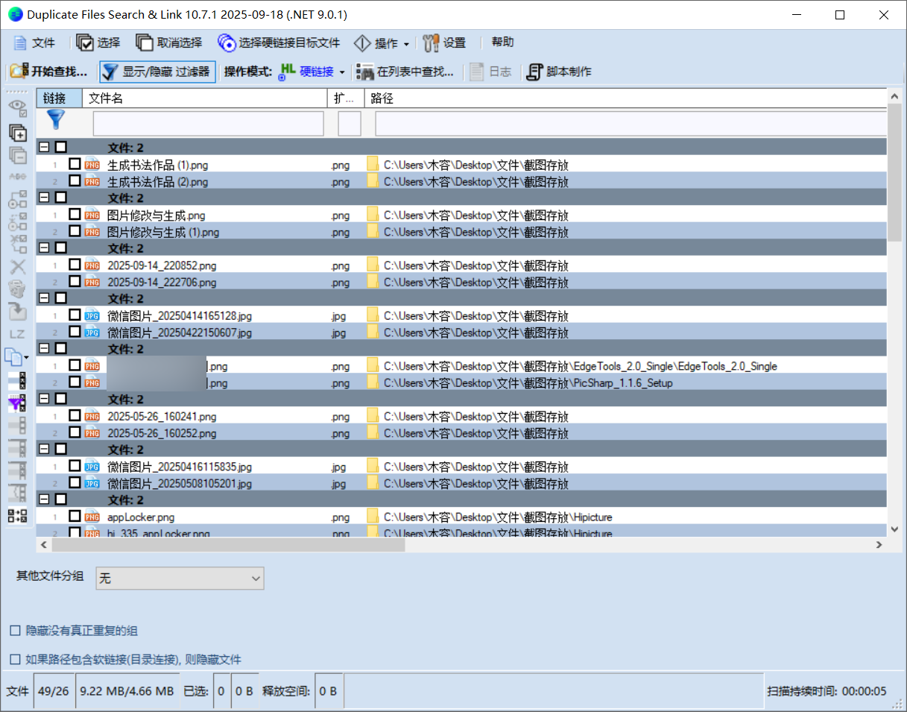Open 在列表中查找 find in list
The image size is (907, 712).
pyautogui.click(x=405, y=72)
